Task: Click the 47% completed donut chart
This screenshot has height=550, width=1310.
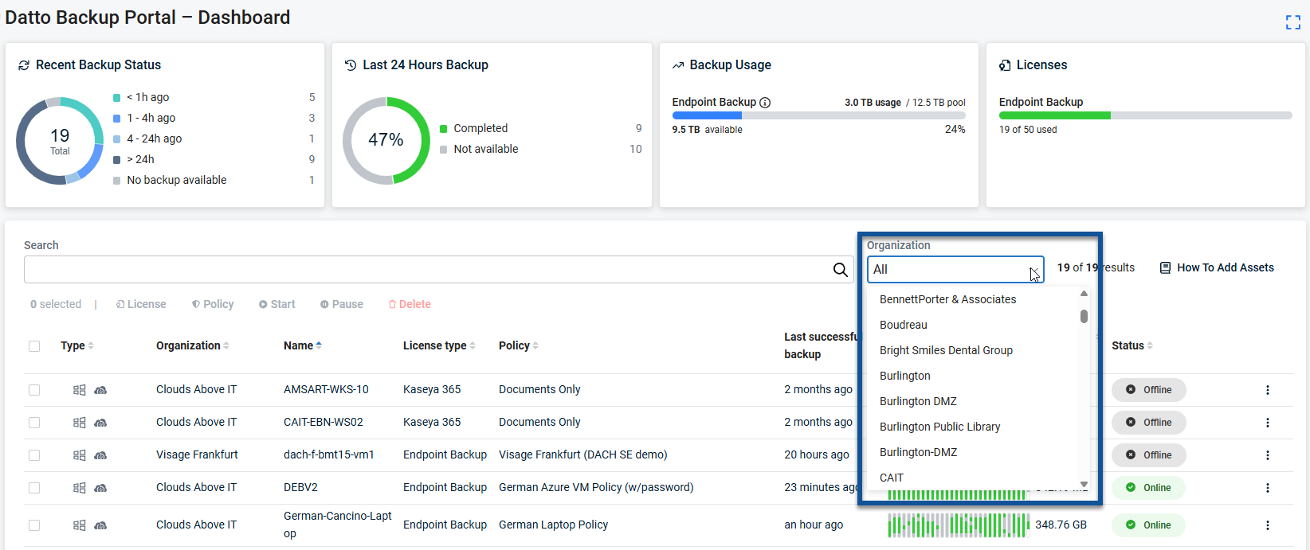Action: [386, 141]
